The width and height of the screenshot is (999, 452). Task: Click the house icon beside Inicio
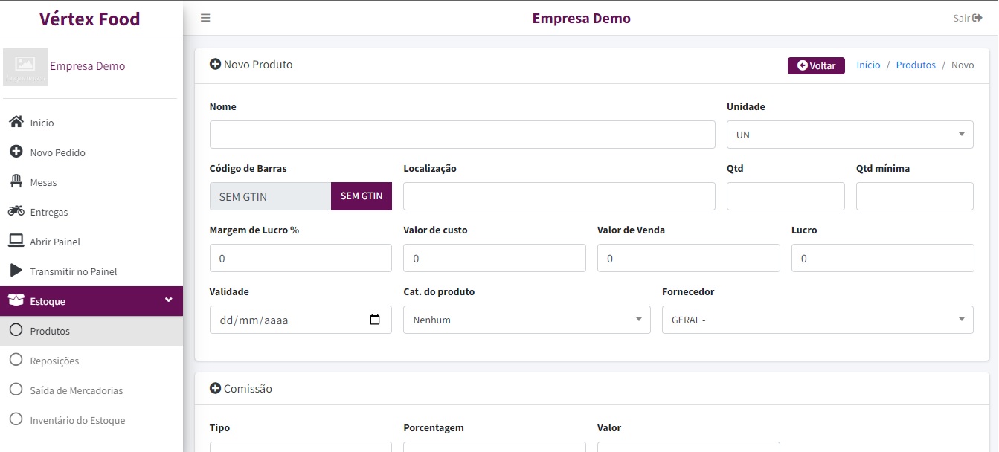tap(16, 122)
